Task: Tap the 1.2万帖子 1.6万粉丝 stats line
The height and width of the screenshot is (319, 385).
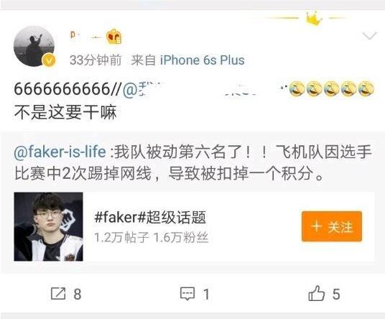Action: [x=152, y=238]
